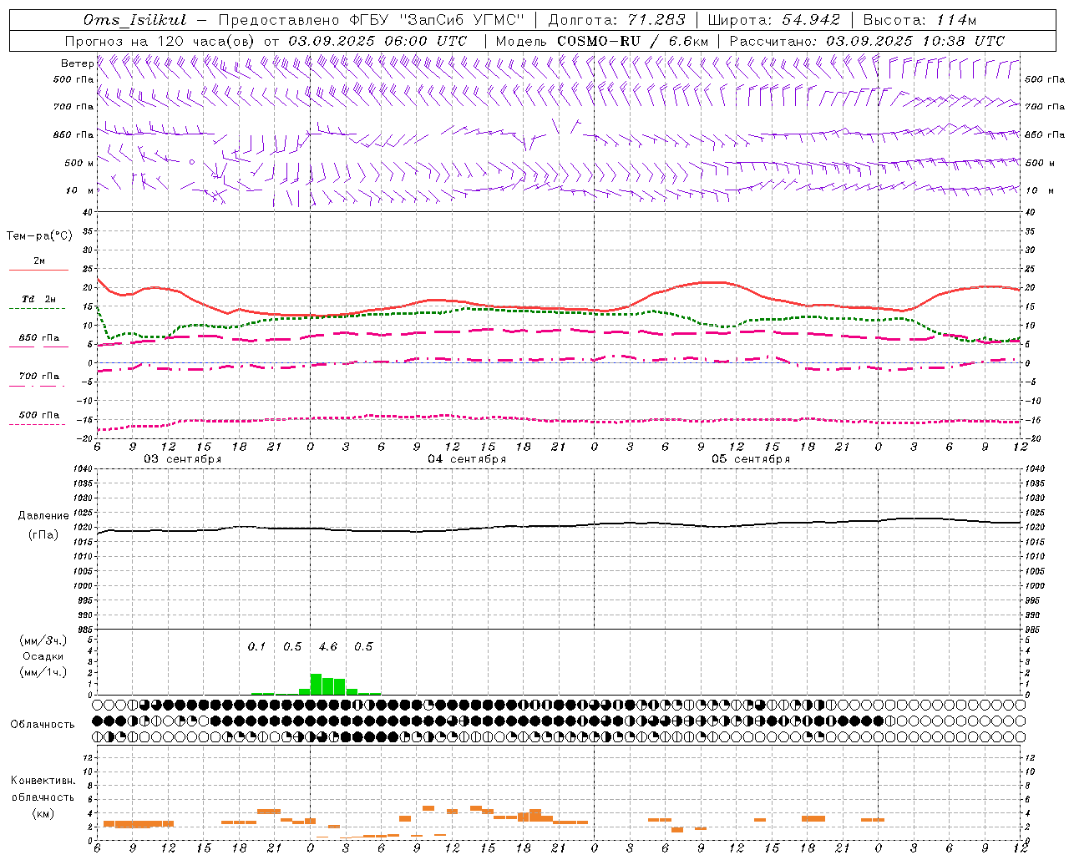Click the 04 сентября date label
1069x855 pixels.
click(467, 459)
